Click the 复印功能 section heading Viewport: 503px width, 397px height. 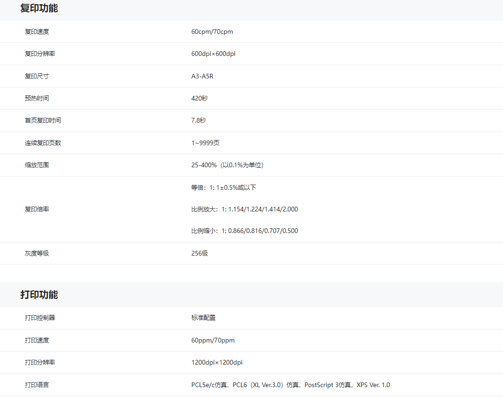coord(39,8)
